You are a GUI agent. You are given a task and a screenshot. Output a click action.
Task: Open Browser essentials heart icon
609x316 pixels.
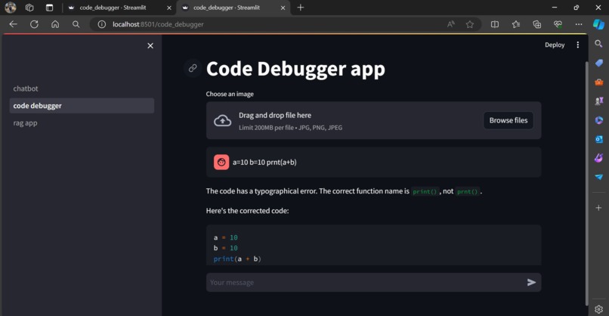coord(558,24)
